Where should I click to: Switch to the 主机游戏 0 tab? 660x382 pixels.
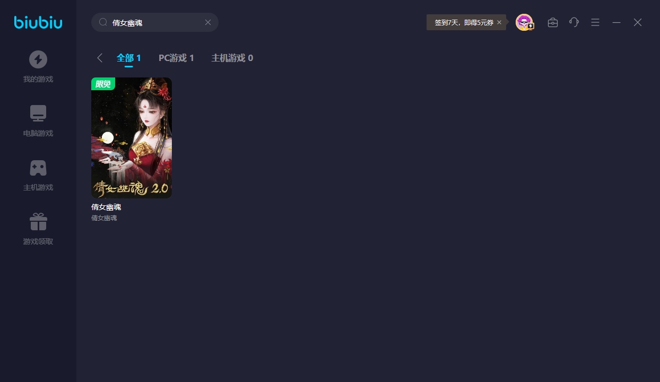coord(232,58)
